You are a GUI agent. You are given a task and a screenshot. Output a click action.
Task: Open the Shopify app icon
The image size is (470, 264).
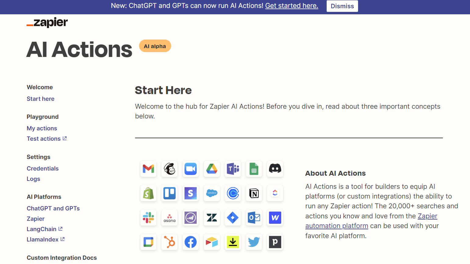pos(149,193)
